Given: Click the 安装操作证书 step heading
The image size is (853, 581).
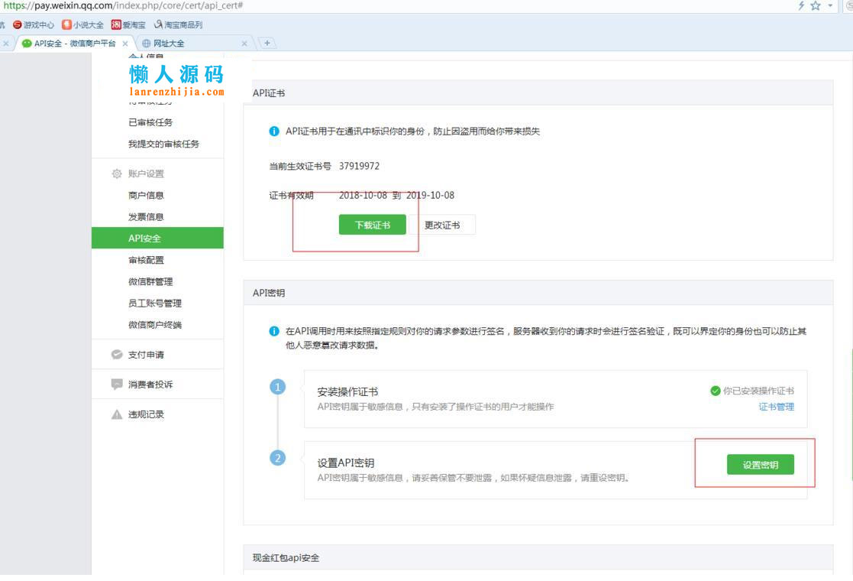Looking at the screenshot, I should tap(347, 391).
